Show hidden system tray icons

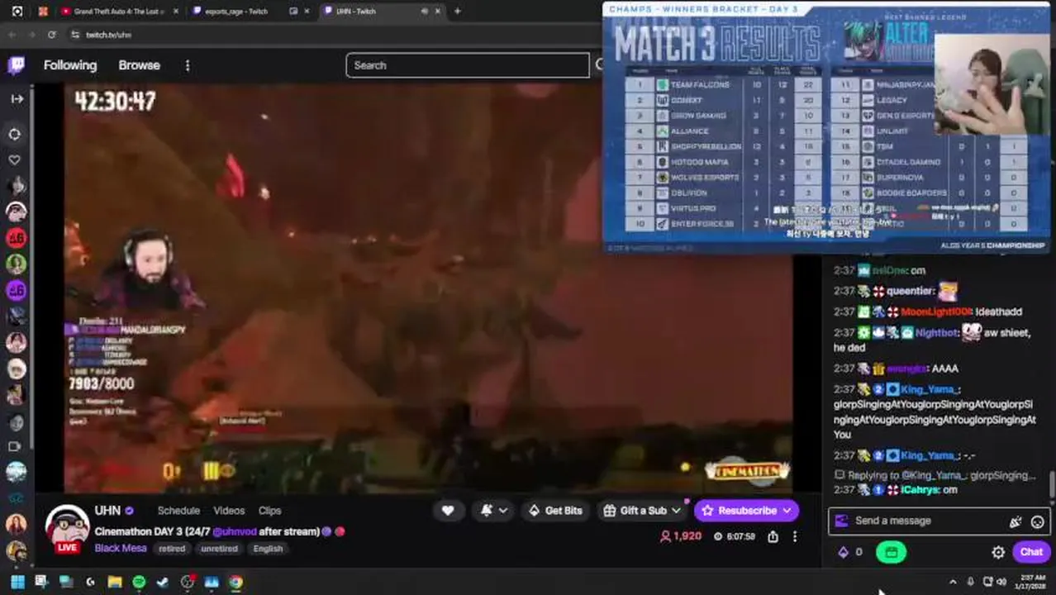coord(953,582)
